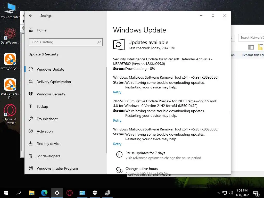The height and width of the screenshot is (198, 264).
Task: Click Rename this computer in background window
Action: 253,55
